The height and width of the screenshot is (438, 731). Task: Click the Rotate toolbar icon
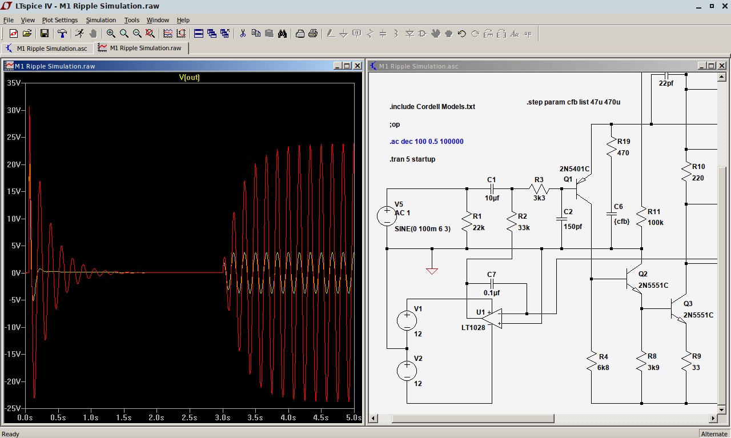tap(488, 34)
